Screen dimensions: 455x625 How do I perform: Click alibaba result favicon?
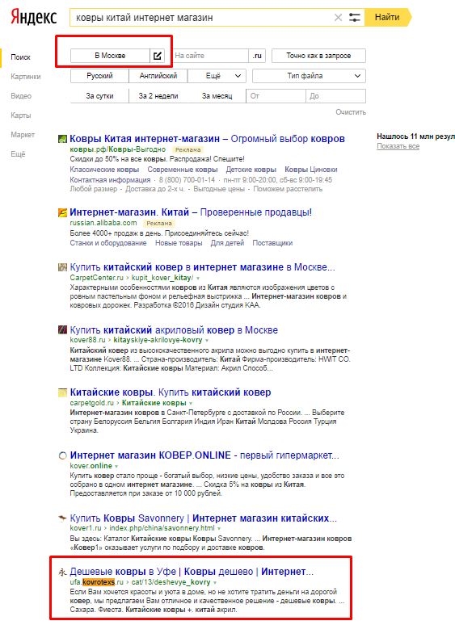point(62,212)
